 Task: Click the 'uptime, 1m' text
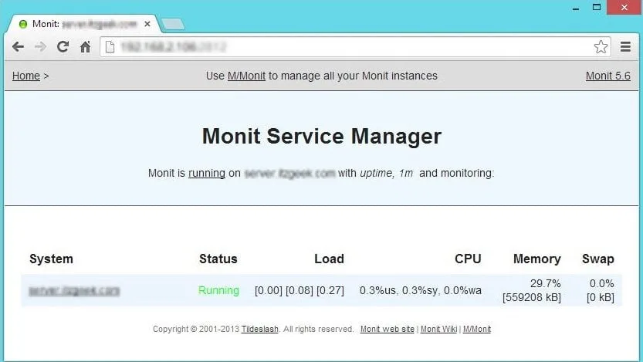[x=386, y=173]
